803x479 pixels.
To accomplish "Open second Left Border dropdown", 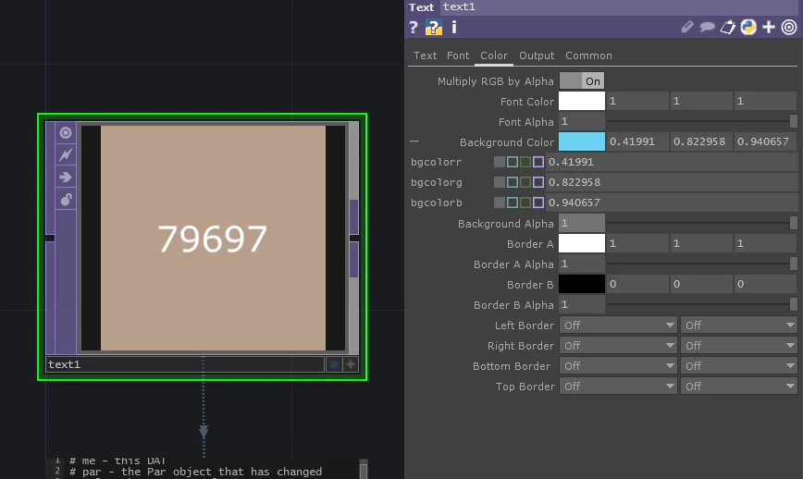I will coord(739,325).
